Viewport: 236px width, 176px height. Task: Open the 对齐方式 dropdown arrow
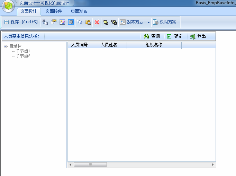click(148, 23)
